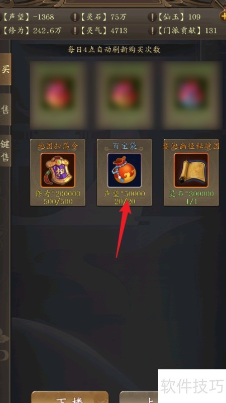Tap the exclamation icon before 灵石

pos(75,17)
